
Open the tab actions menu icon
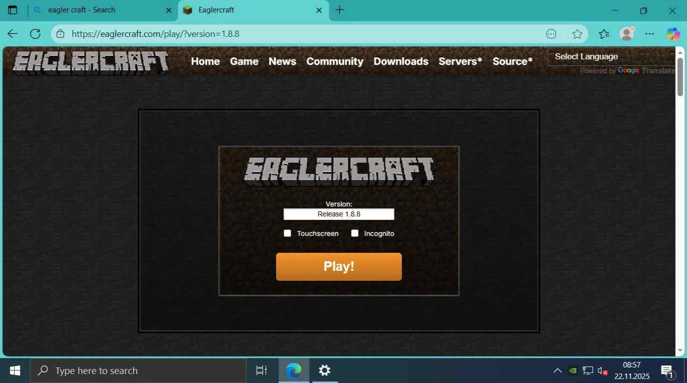pyautogui.click(x=12, y=10)
